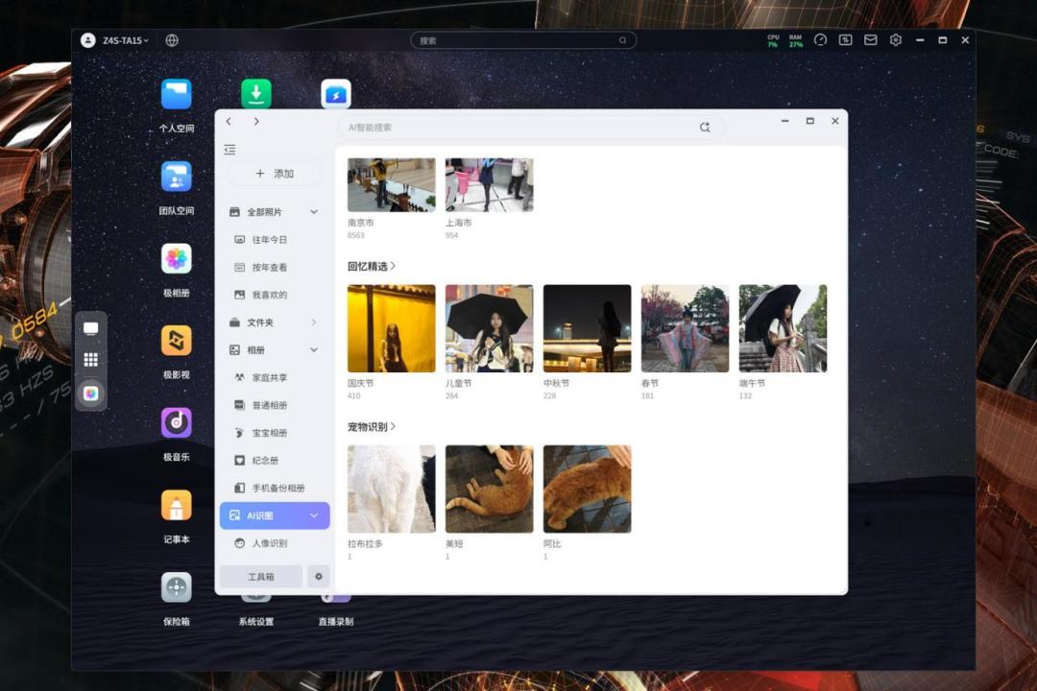
Task: Open the 拉布拉多 pet thumbnail
Action: pos(392,488)
